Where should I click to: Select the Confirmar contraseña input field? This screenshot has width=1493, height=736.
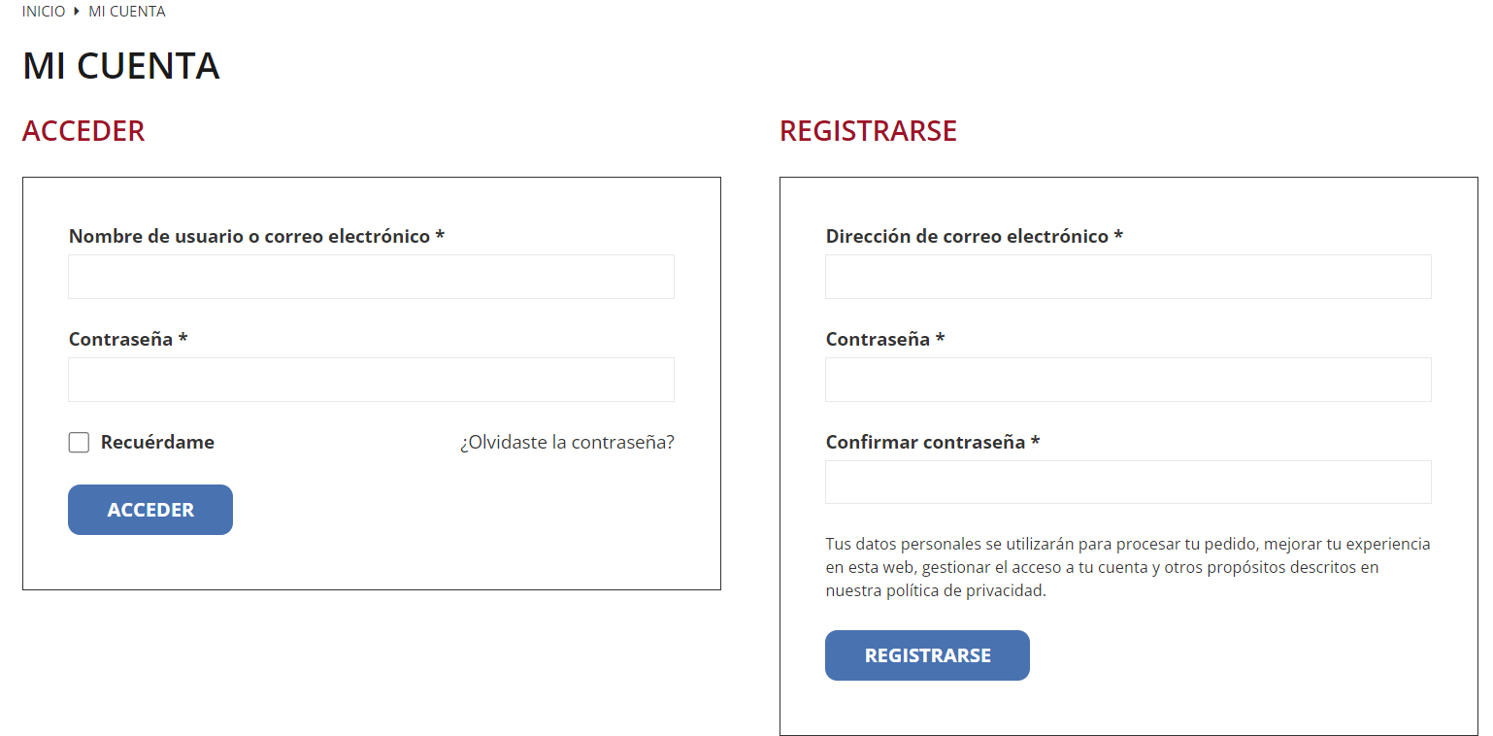(x=1128, y=483)
